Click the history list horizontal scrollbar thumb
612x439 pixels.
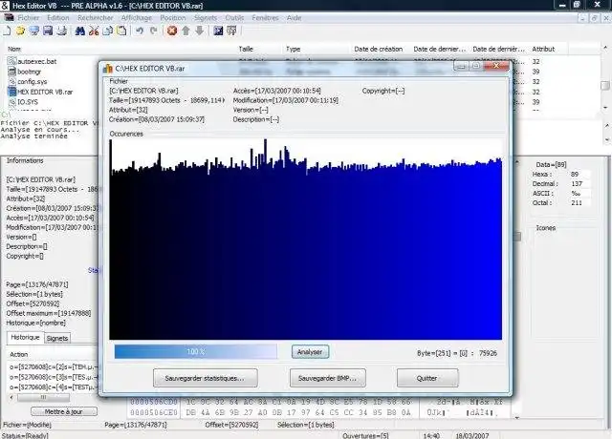[x=43, y=398]
